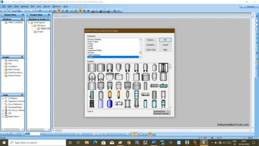Open the Special menu
The width and height of the screenshot is (259, 146).
47,6
